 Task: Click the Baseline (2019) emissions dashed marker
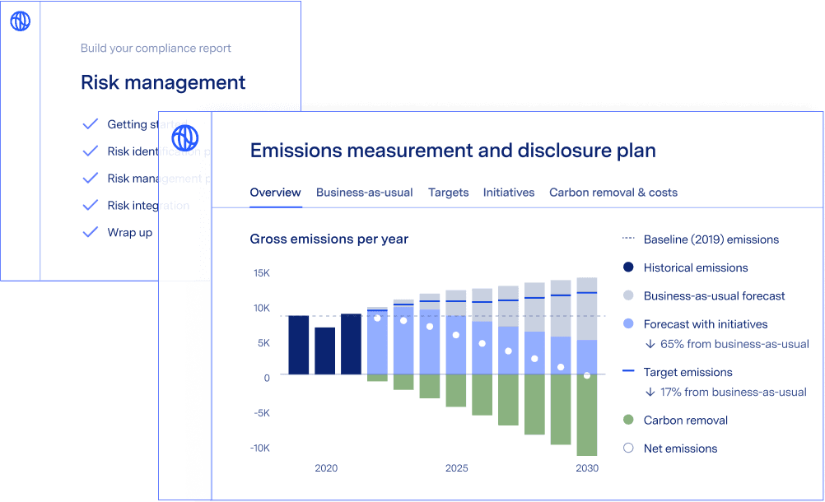coord(628,239)
